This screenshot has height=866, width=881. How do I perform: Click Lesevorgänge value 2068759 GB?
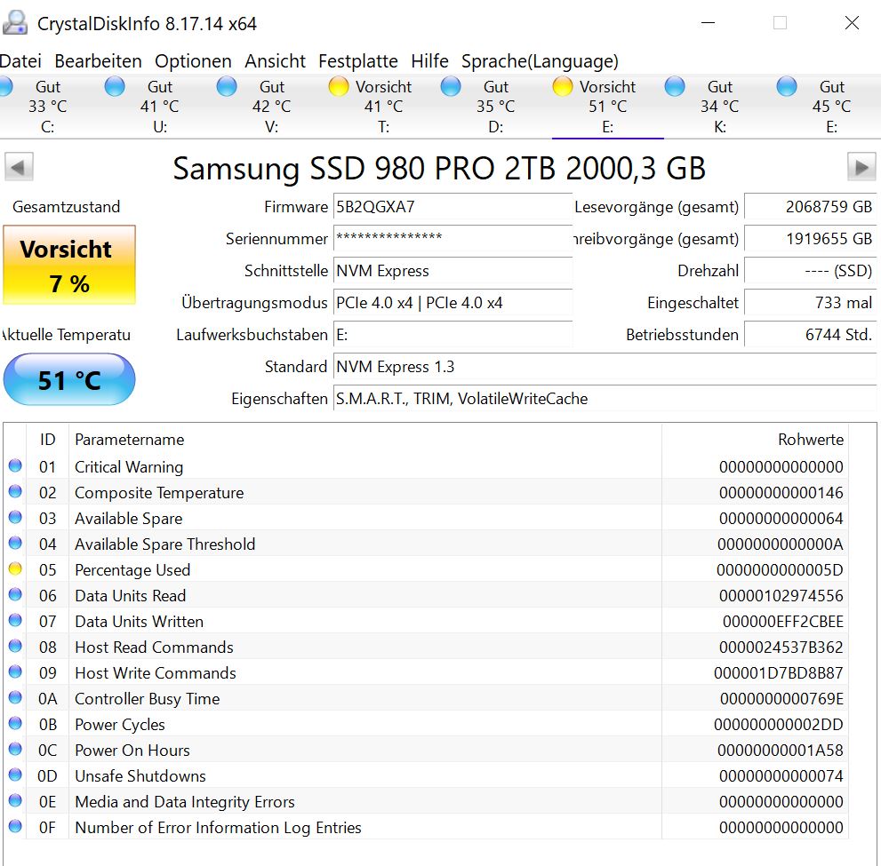tap(810, 207)
